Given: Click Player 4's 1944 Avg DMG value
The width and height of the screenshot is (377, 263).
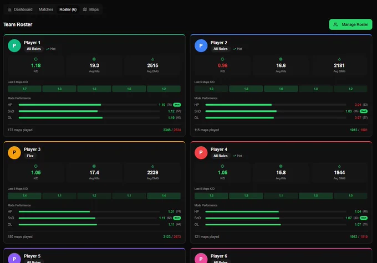Looking at the screenshot, I should pyautogui.click(x=339, y=173).
